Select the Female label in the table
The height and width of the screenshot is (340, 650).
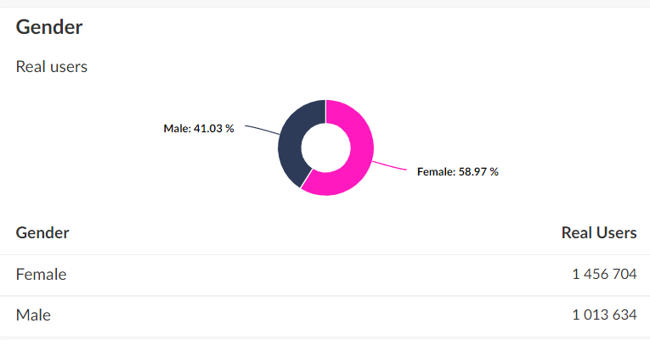tap(41, 275)
